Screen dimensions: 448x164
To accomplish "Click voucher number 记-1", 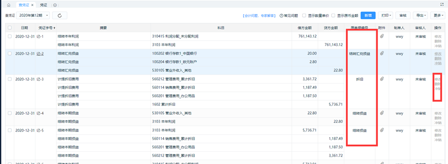I will point(40,36).
